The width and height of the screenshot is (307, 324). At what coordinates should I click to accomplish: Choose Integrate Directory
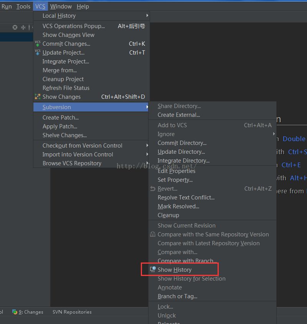pyautogui.click(x=212, y=160)
